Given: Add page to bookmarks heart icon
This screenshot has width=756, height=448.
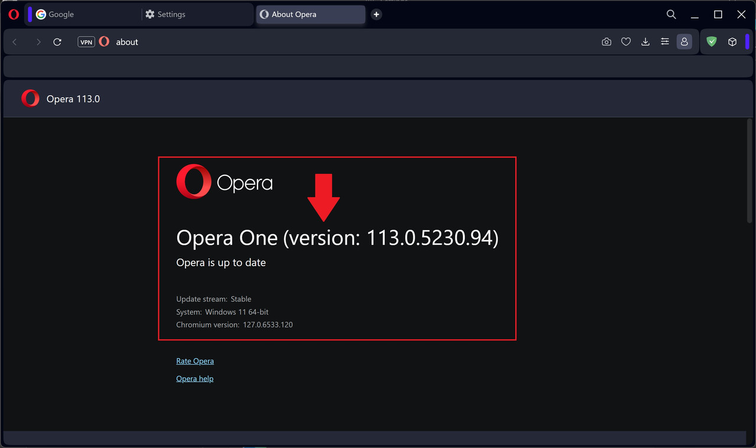Looking at the screenshot, I should 626,42.
